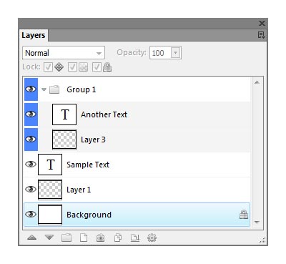Viewport: 286px width, 264px height.
Task: Hide the Sample Text layer eye
Action: pyautogui.click(x=31, y=165)
